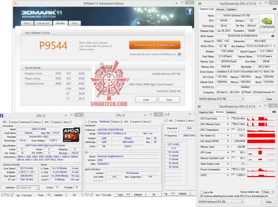The width and height of the screenshot is (278, 207).
Task: Click Close button in GPU-Z Graphics Card window
Action: (x=269, y=99)
